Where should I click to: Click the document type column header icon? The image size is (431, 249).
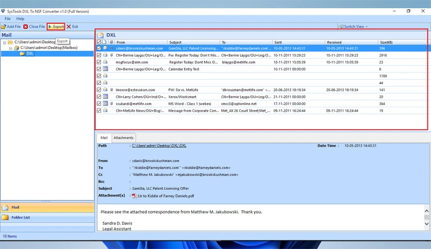pyautogui.click(x=104, y=42)
